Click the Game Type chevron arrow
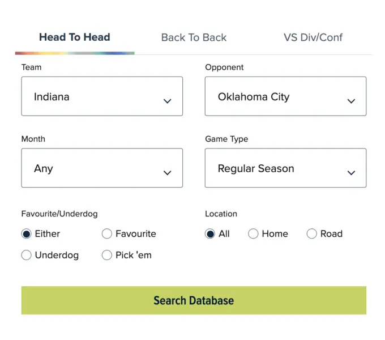The image size is (385, 340). pos(351,173)
